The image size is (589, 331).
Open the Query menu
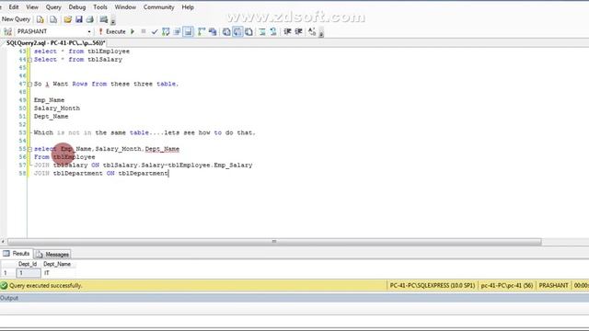[53, 7]
